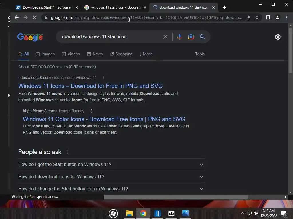Viewport: 293px width, 219px height.
Task: Open the Start button on taskbar
Action: coord(113,213)
